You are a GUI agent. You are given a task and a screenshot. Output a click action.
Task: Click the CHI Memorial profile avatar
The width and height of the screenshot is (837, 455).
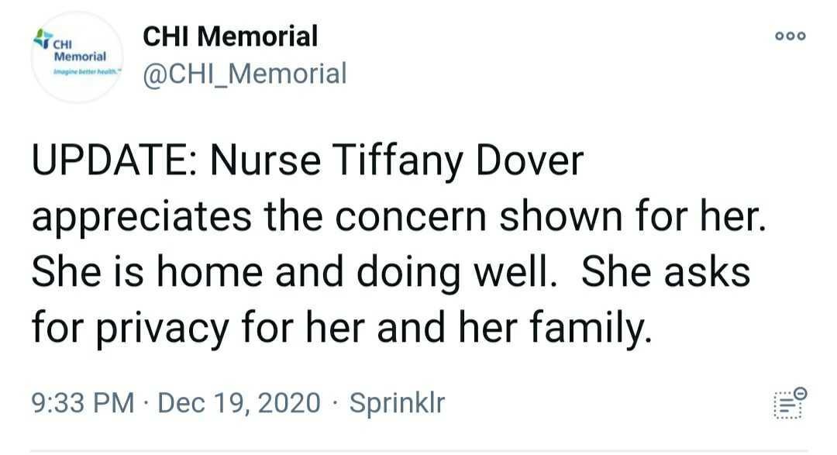77,57
